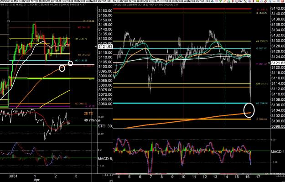Select the diagonal line drawing tool icon
This screenshot has height=182, width=285.
pos(245,1)
